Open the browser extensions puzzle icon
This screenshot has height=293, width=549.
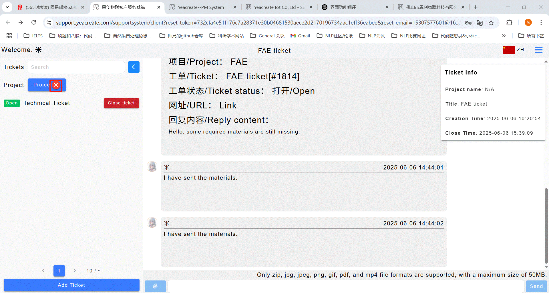coord(509,23)
